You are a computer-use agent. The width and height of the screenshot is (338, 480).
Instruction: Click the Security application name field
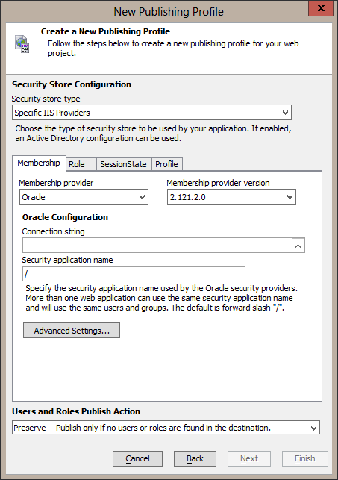(134, 274)
